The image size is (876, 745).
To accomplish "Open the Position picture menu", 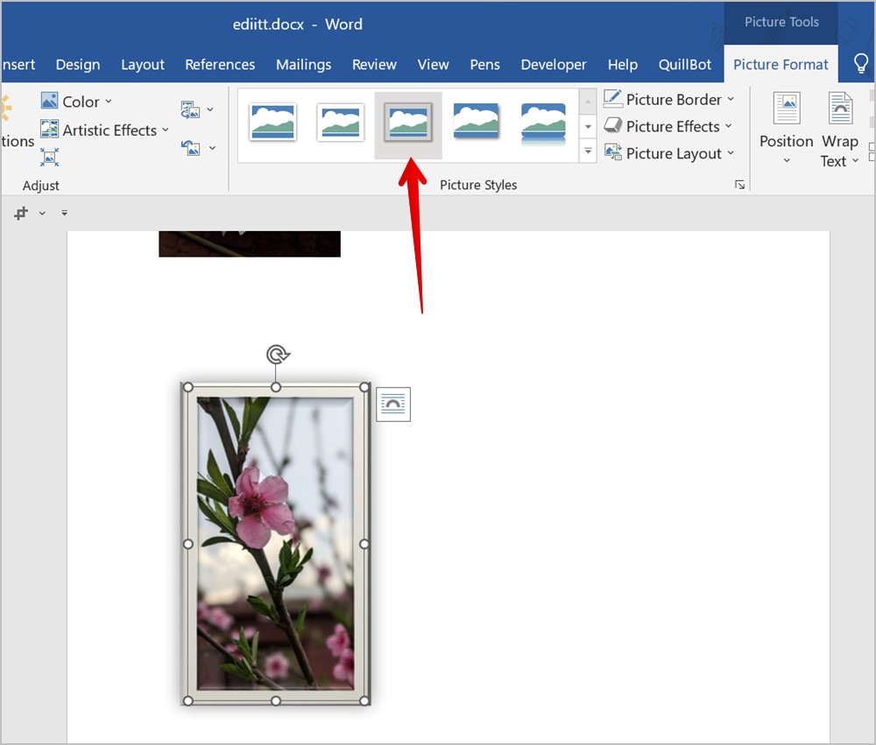I will coord(786,129).
